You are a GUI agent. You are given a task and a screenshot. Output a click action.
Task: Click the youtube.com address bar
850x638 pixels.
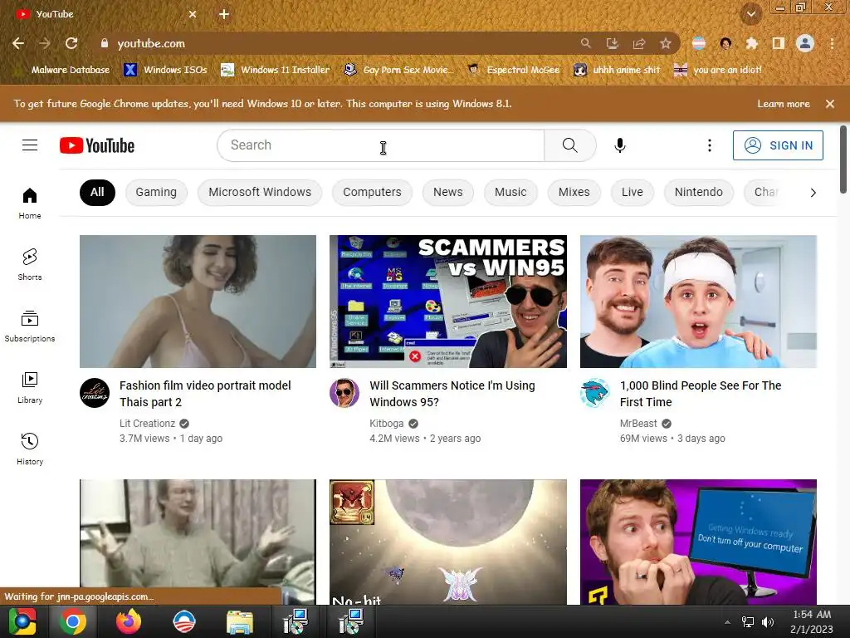tap(336, 43)
